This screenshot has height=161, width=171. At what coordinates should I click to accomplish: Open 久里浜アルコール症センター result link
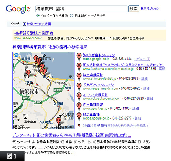click(123, 65)
